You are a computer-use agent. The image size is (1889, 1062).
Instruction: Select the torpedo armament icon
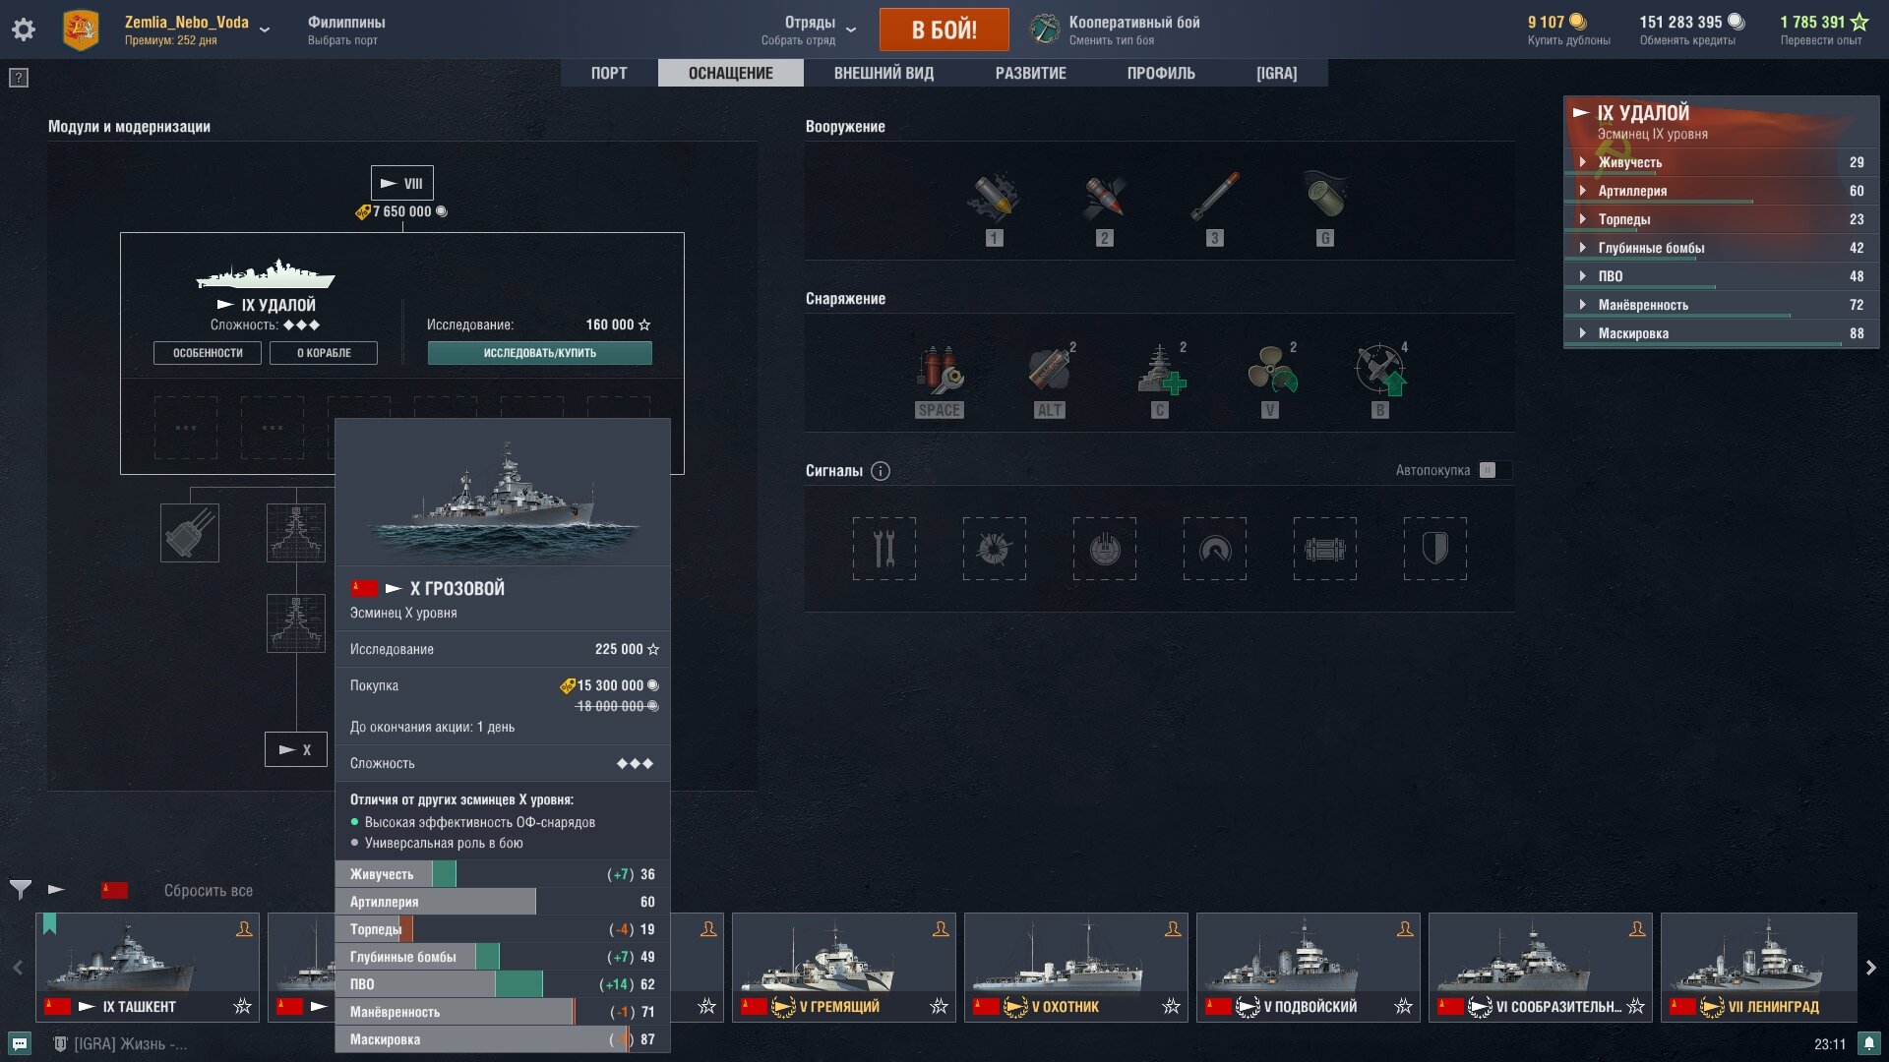pyautogui.click(x=1215, y=197)
